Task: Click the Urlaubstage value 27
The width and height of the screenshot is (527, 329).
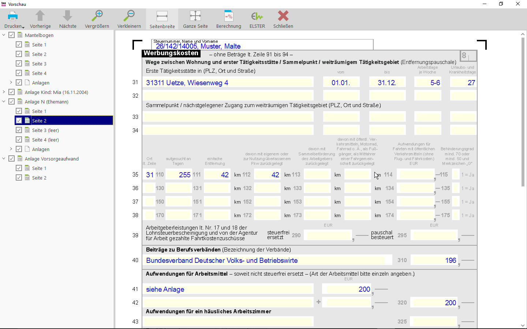Action: [x=463, y=82]
